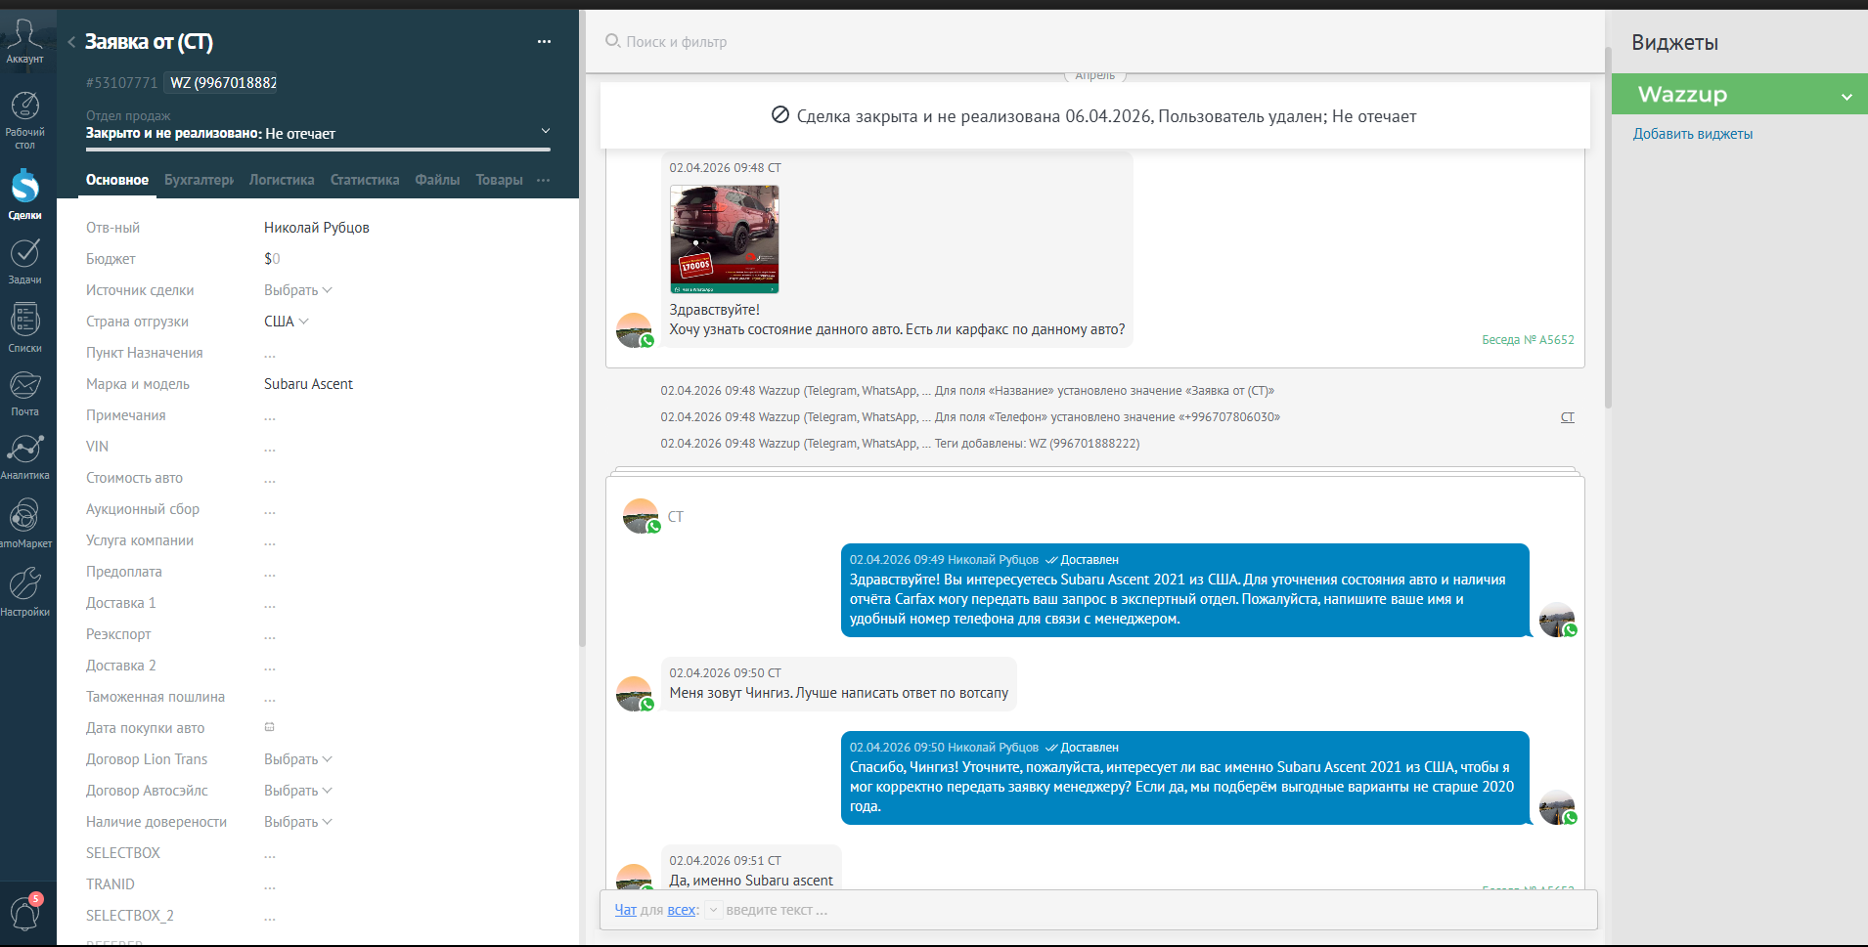Go back using the arrow beside Заявка от (СТ)
The height and width of the screenshot is (947, 1868).
(x=71, y=42)
